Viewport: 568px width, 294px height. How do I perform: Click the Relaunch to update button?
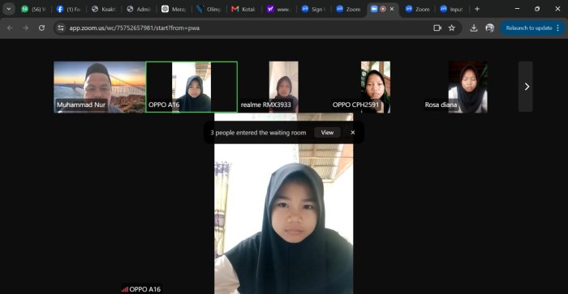pyautogui.click(x=529, y=28)
